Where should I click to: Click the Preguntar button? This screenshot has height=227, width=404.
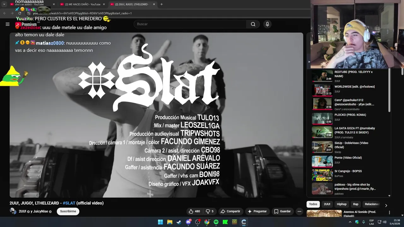coord(257,211)
